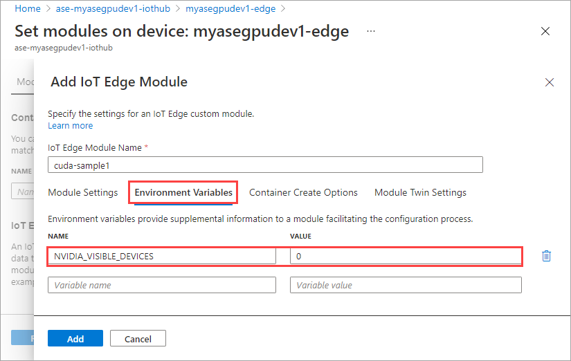This screenshot has width=571, height=361.
Task: Click the partially hidden blue button behind panel
Action: click(23, 337)
